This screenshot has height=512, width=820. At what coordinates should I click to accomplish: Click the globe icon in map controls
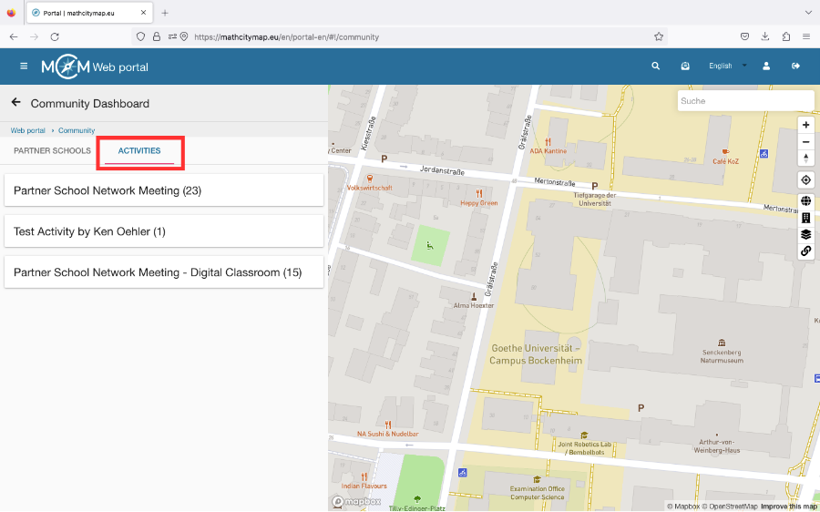click(805, 201)
